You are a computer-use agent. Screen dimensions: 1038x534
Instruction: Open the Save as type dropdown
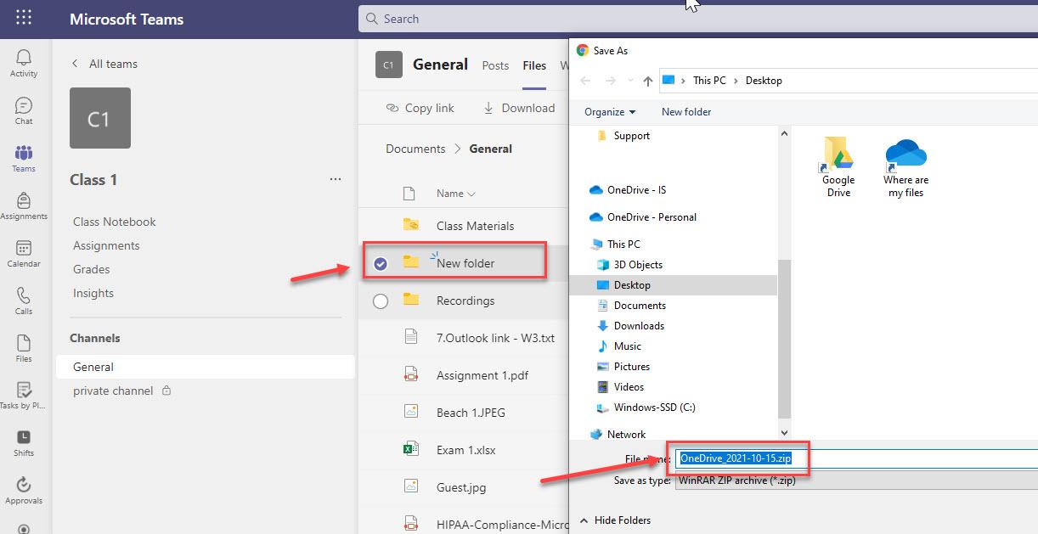tap(856, 480)
